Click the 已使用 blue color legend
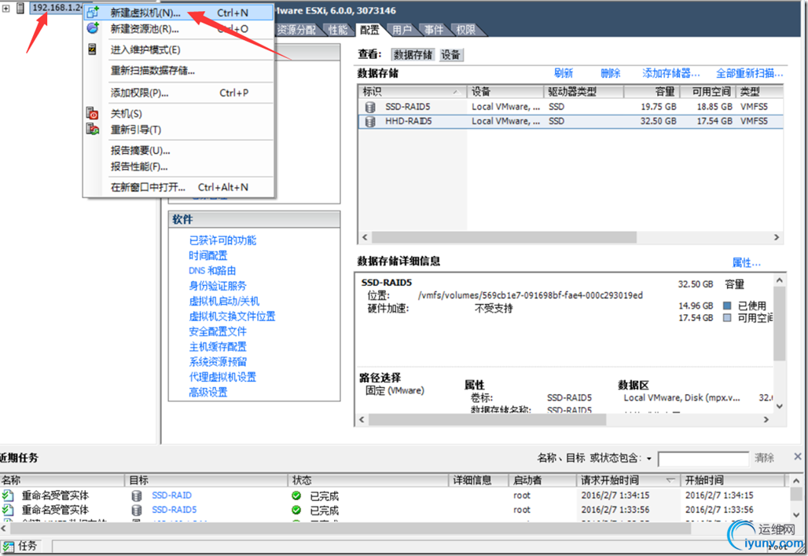808x556 pixels. click(x=727, y=305)
